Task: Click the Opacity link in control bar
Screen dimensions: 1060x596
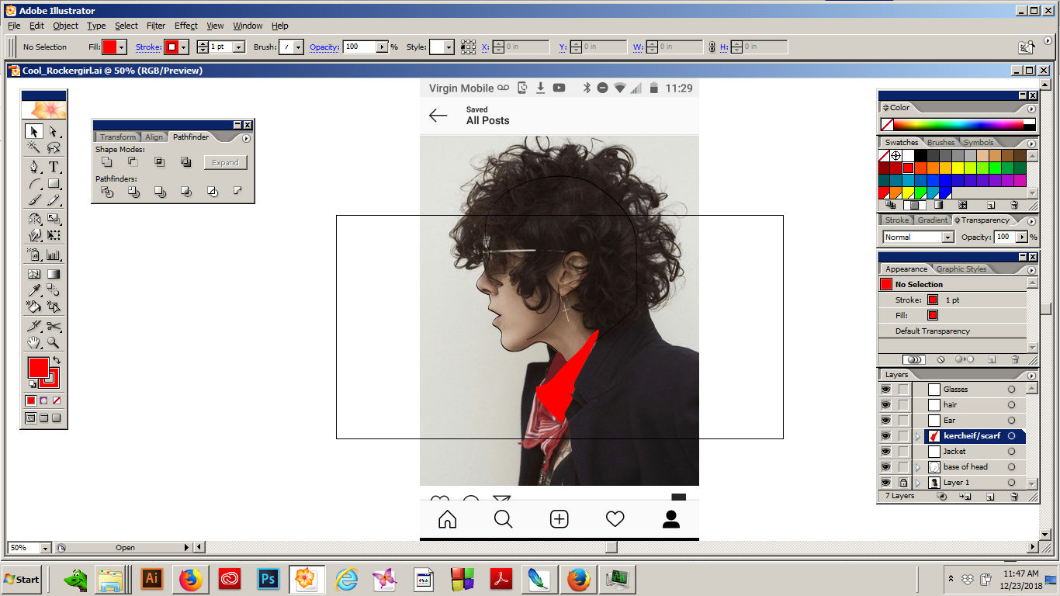Action: coord(324,47)
